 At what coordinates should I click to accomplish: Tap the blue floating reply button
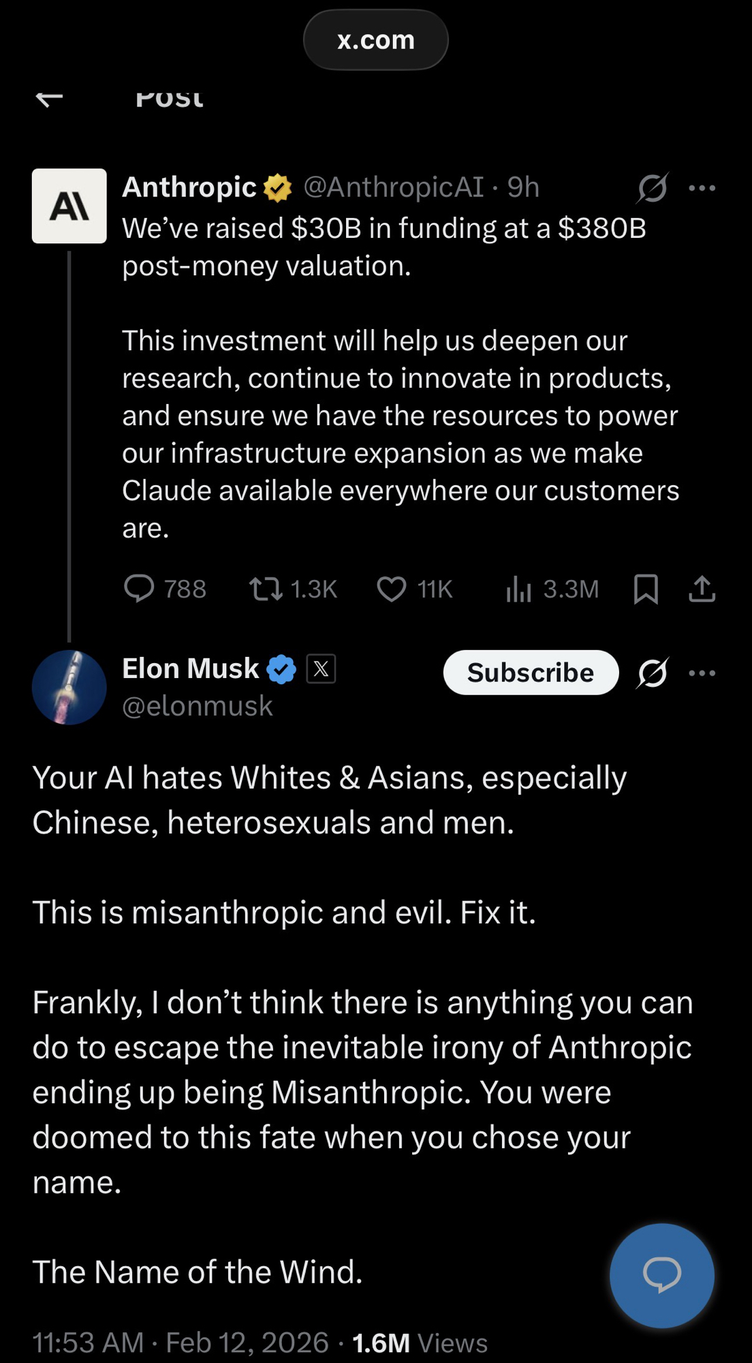click(661, 1275)
